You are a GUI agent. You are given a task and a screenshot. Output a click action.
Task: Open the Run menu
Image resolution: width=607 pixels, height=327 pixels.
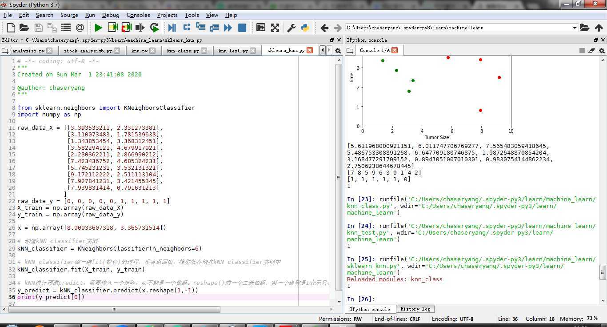point(90,15)
